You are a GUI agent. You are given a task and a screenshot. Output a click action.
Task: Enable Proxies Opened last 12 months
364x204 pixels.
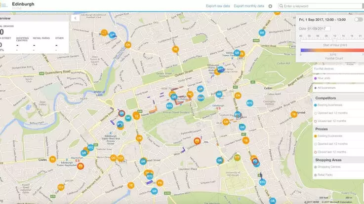point(338,144)
